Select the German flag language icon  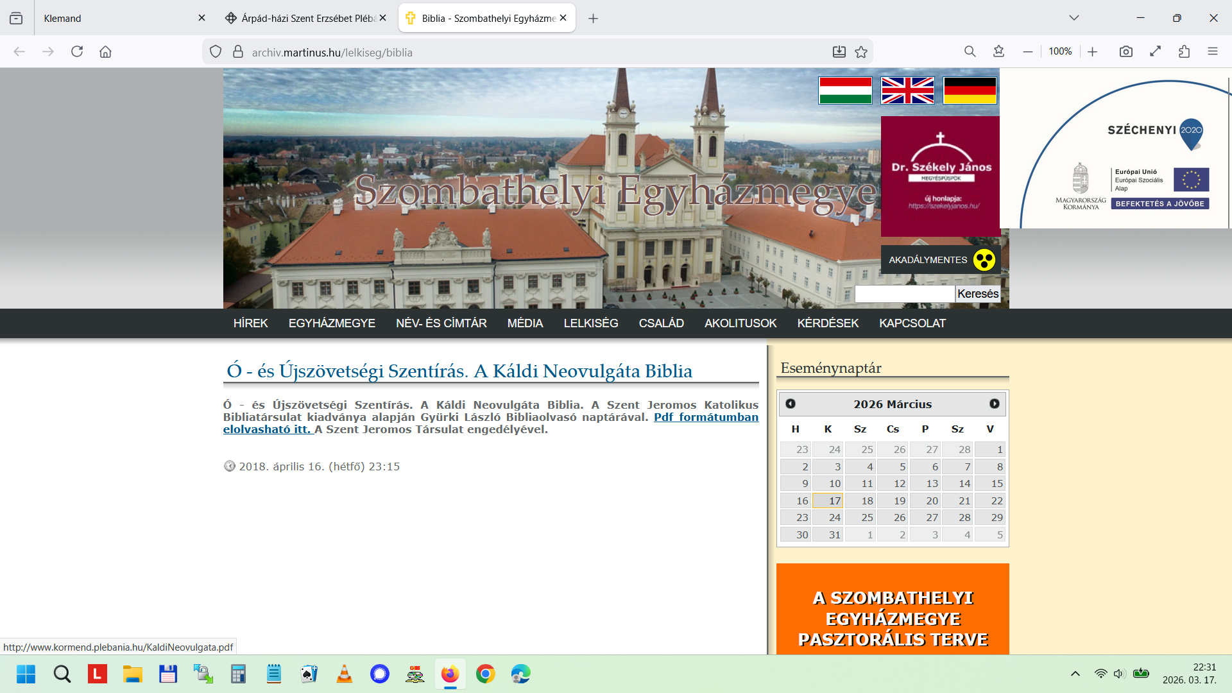click(x=970, y=90)
